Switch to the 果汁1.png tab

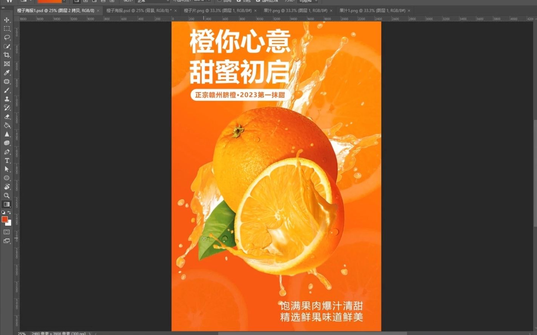pos(372,11)
